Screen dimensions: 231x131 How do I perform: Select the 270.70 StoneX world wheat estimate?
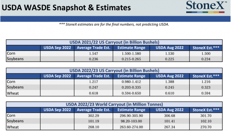coord(206,127)
